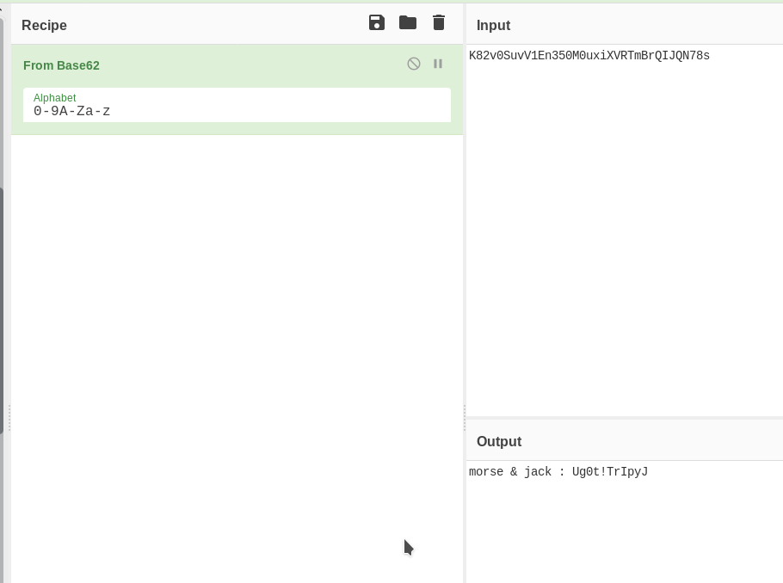Edit the Alphabet field 0-9A-Za-z

[237, 105]
